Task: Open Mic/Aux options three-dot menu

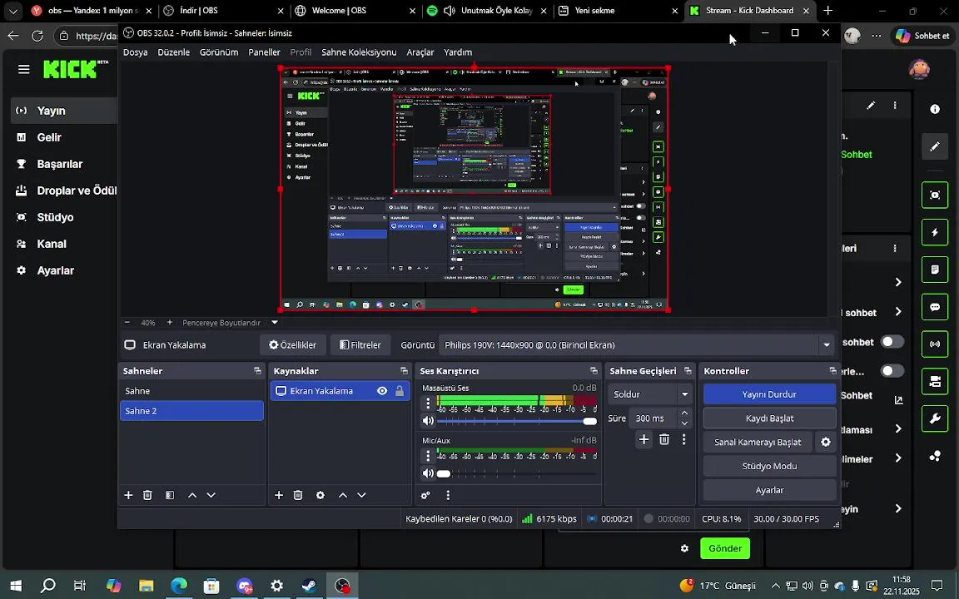Action: (428, 455)
